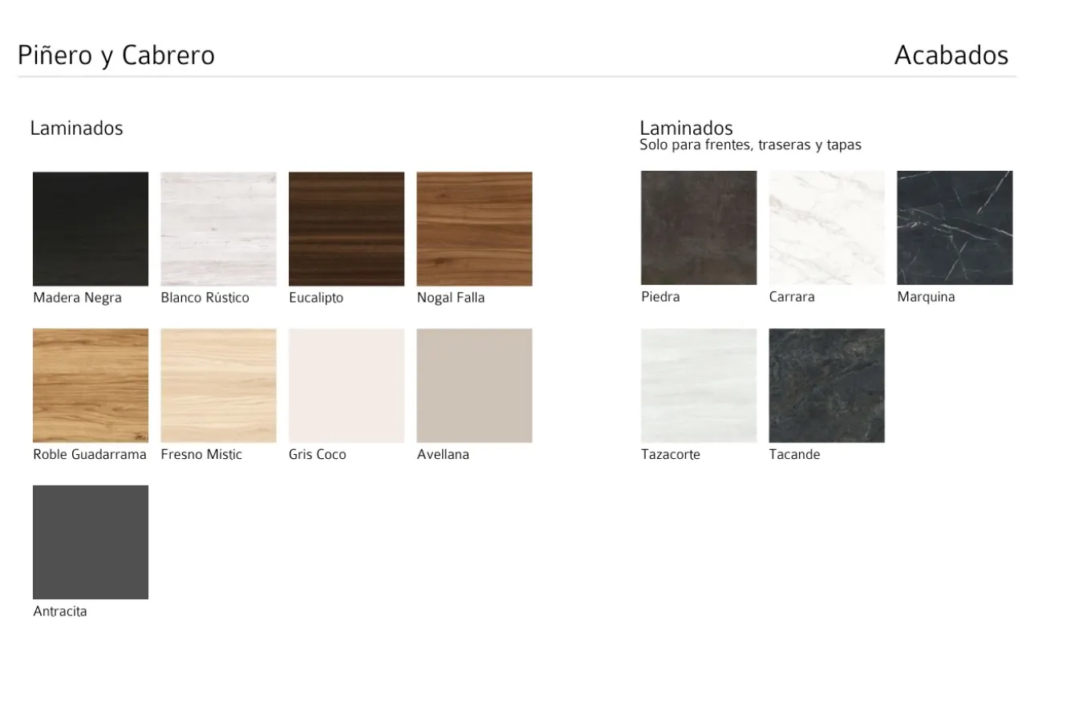Choose the Gris Coco color swatch
1091x702 pixels.
click(346, 385)
